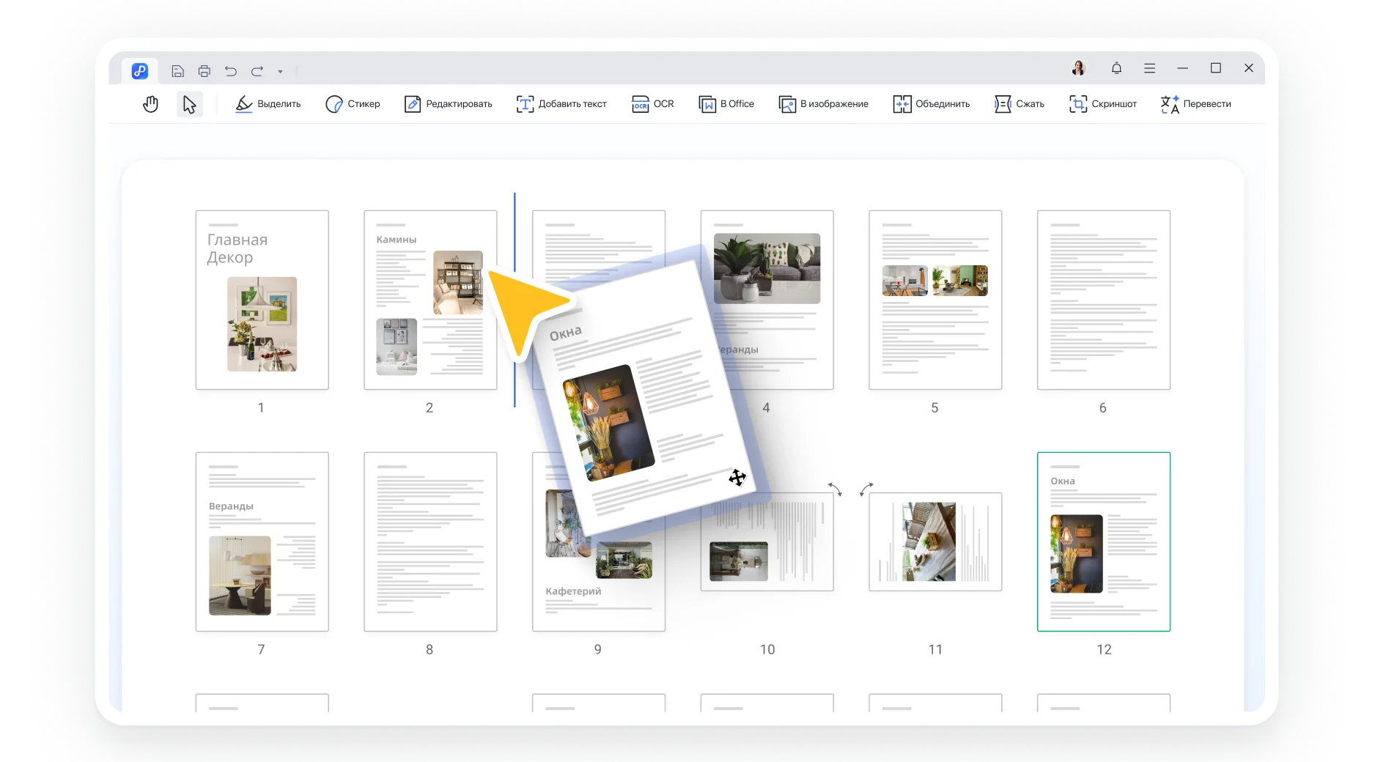Click the Добавить текст button

coord(561,104)
